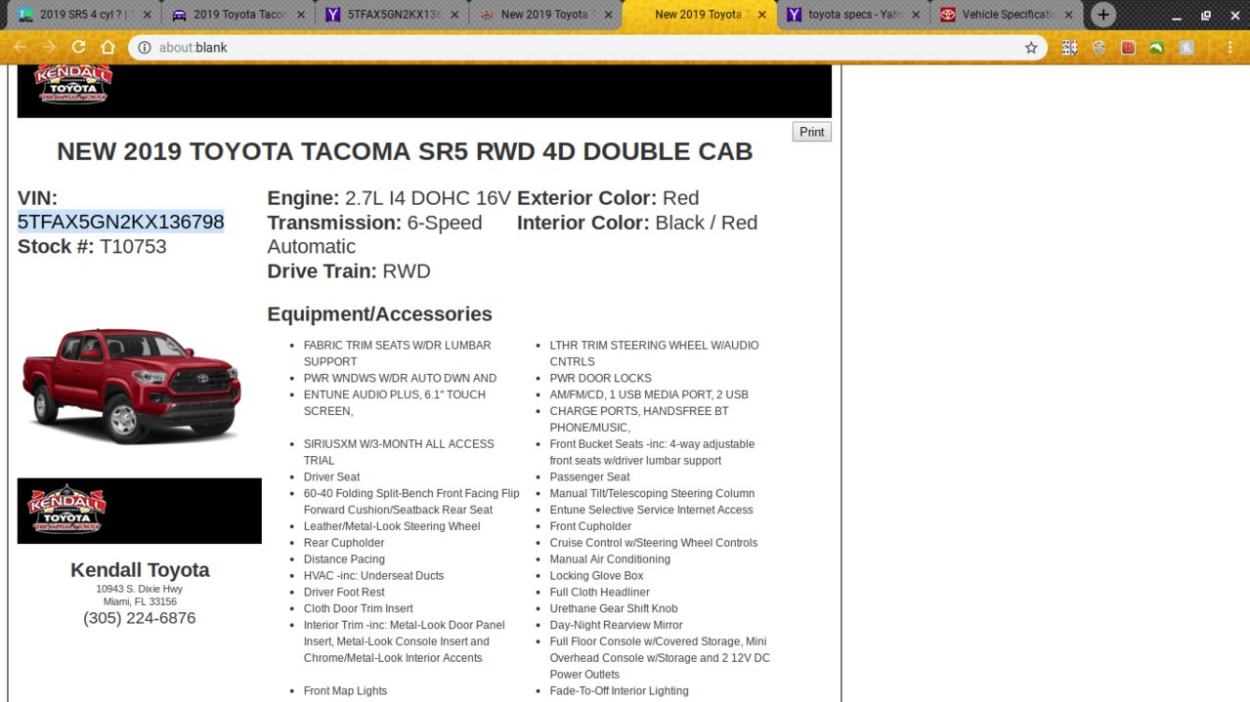The width and height of the screenshot is (1250, 702).
Task: Click the highlighted VIN 5TFAX5GN2KX136798
Action: click(120, 222)
